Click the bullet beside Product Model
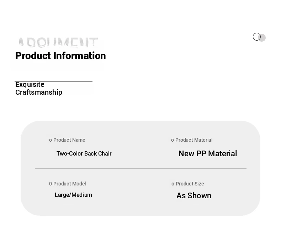Screen dimensions: 281x236 tap(51, 184)
